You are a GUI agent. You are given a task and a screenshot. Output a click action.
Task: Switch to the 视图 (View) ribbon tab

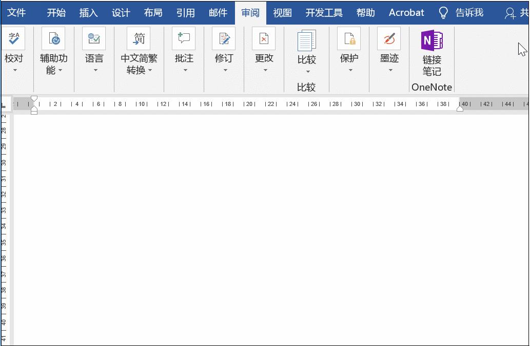pyautogui.click(x=282, y=12)
